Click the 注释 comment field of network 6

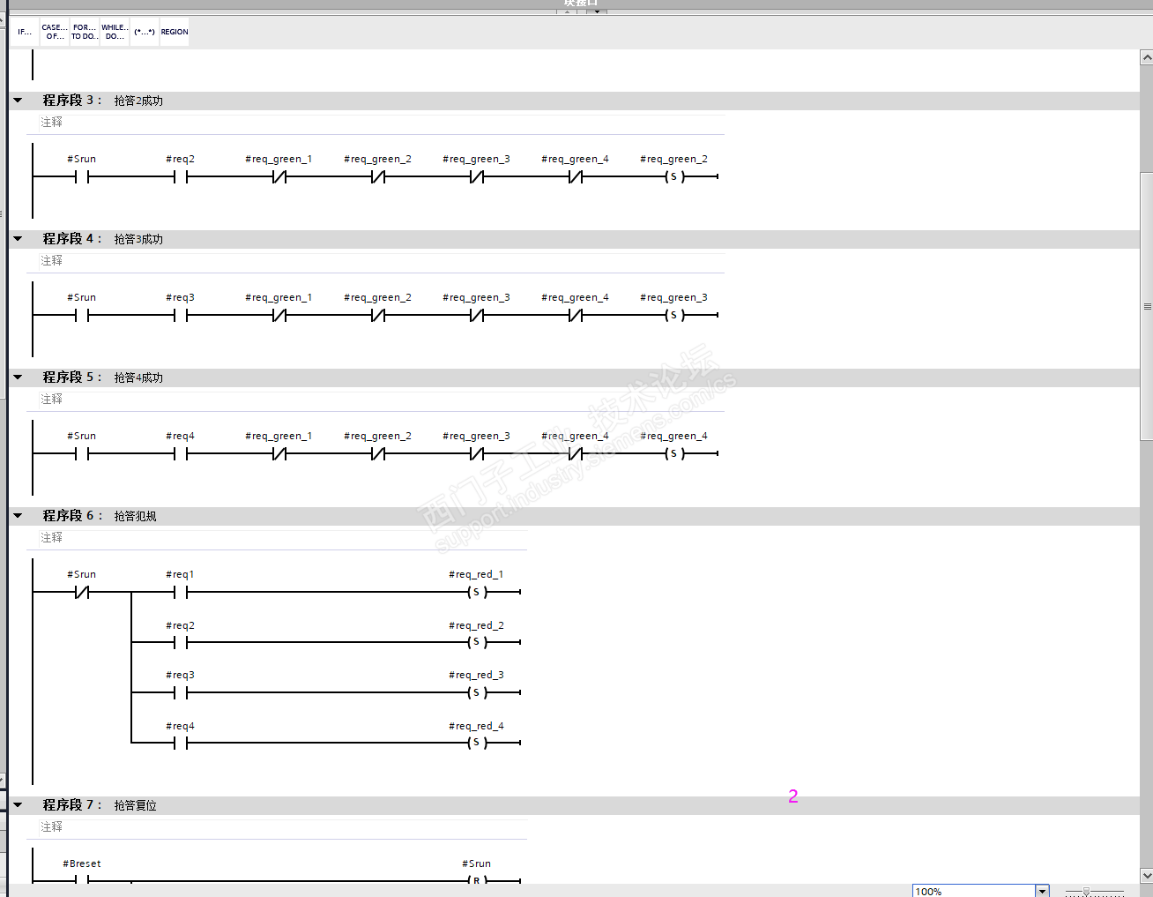point(277,538)
